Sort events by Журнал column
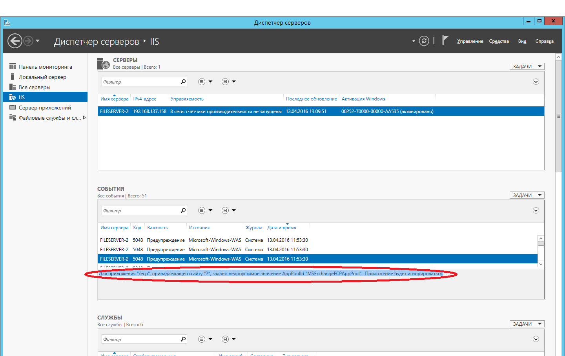 click(254, 228)
